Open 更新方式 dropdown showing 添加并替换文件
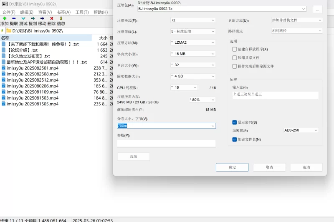 297,20
